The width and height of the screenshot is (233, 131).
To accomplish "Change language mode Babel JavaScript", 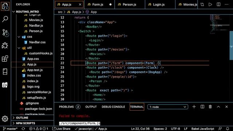I will click(x=203, y=129).
